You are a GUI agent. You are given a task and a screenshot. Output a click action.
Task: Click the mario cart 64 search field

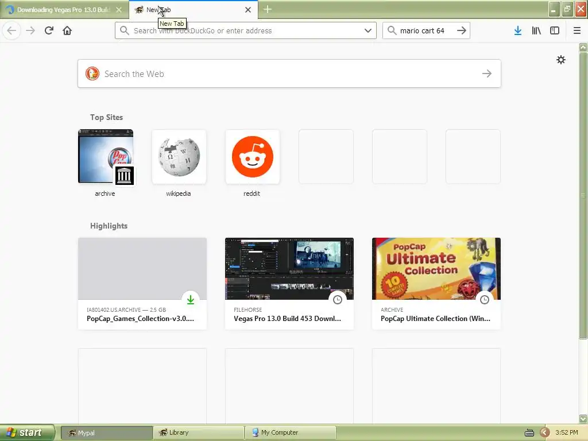425,30
